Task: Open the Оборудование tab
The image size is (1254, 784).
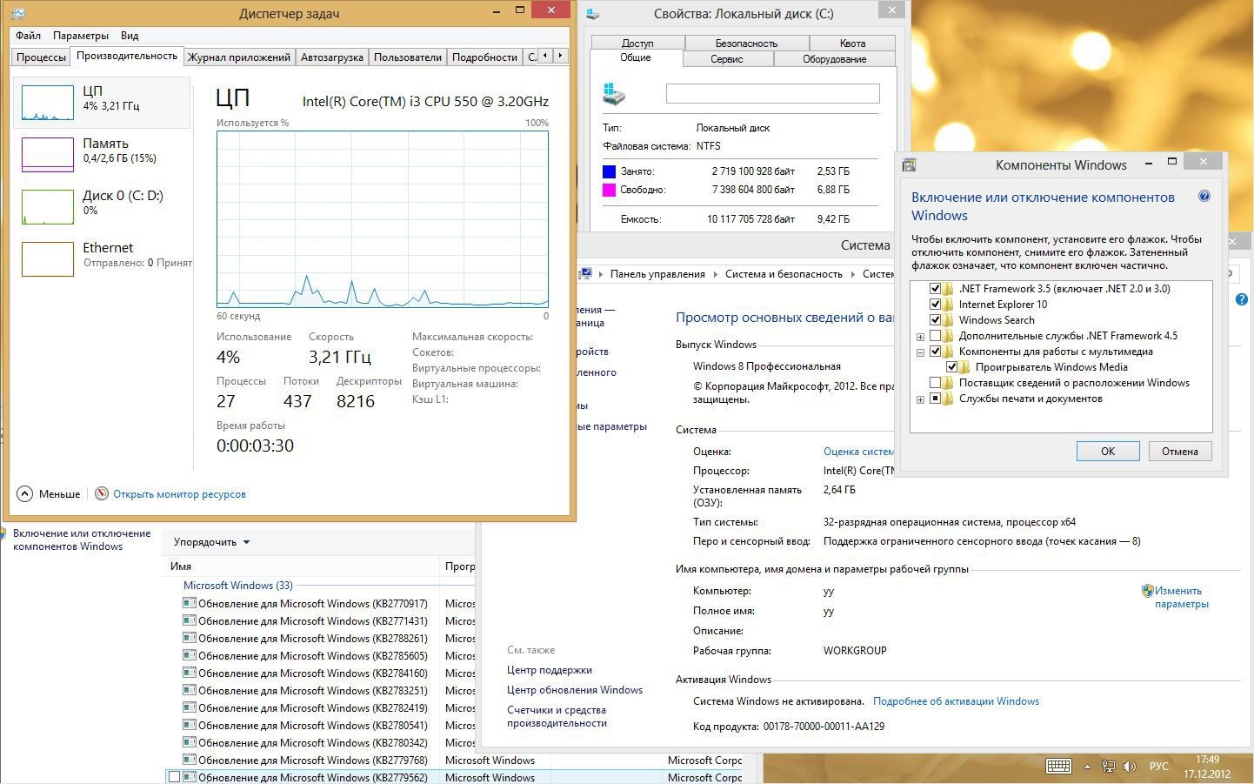Action: point(834,59)
